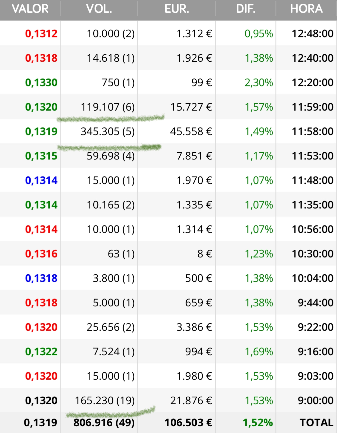337x433 pixels.
Task: Click amount 99 €
Action: click(x=202, y=83)
